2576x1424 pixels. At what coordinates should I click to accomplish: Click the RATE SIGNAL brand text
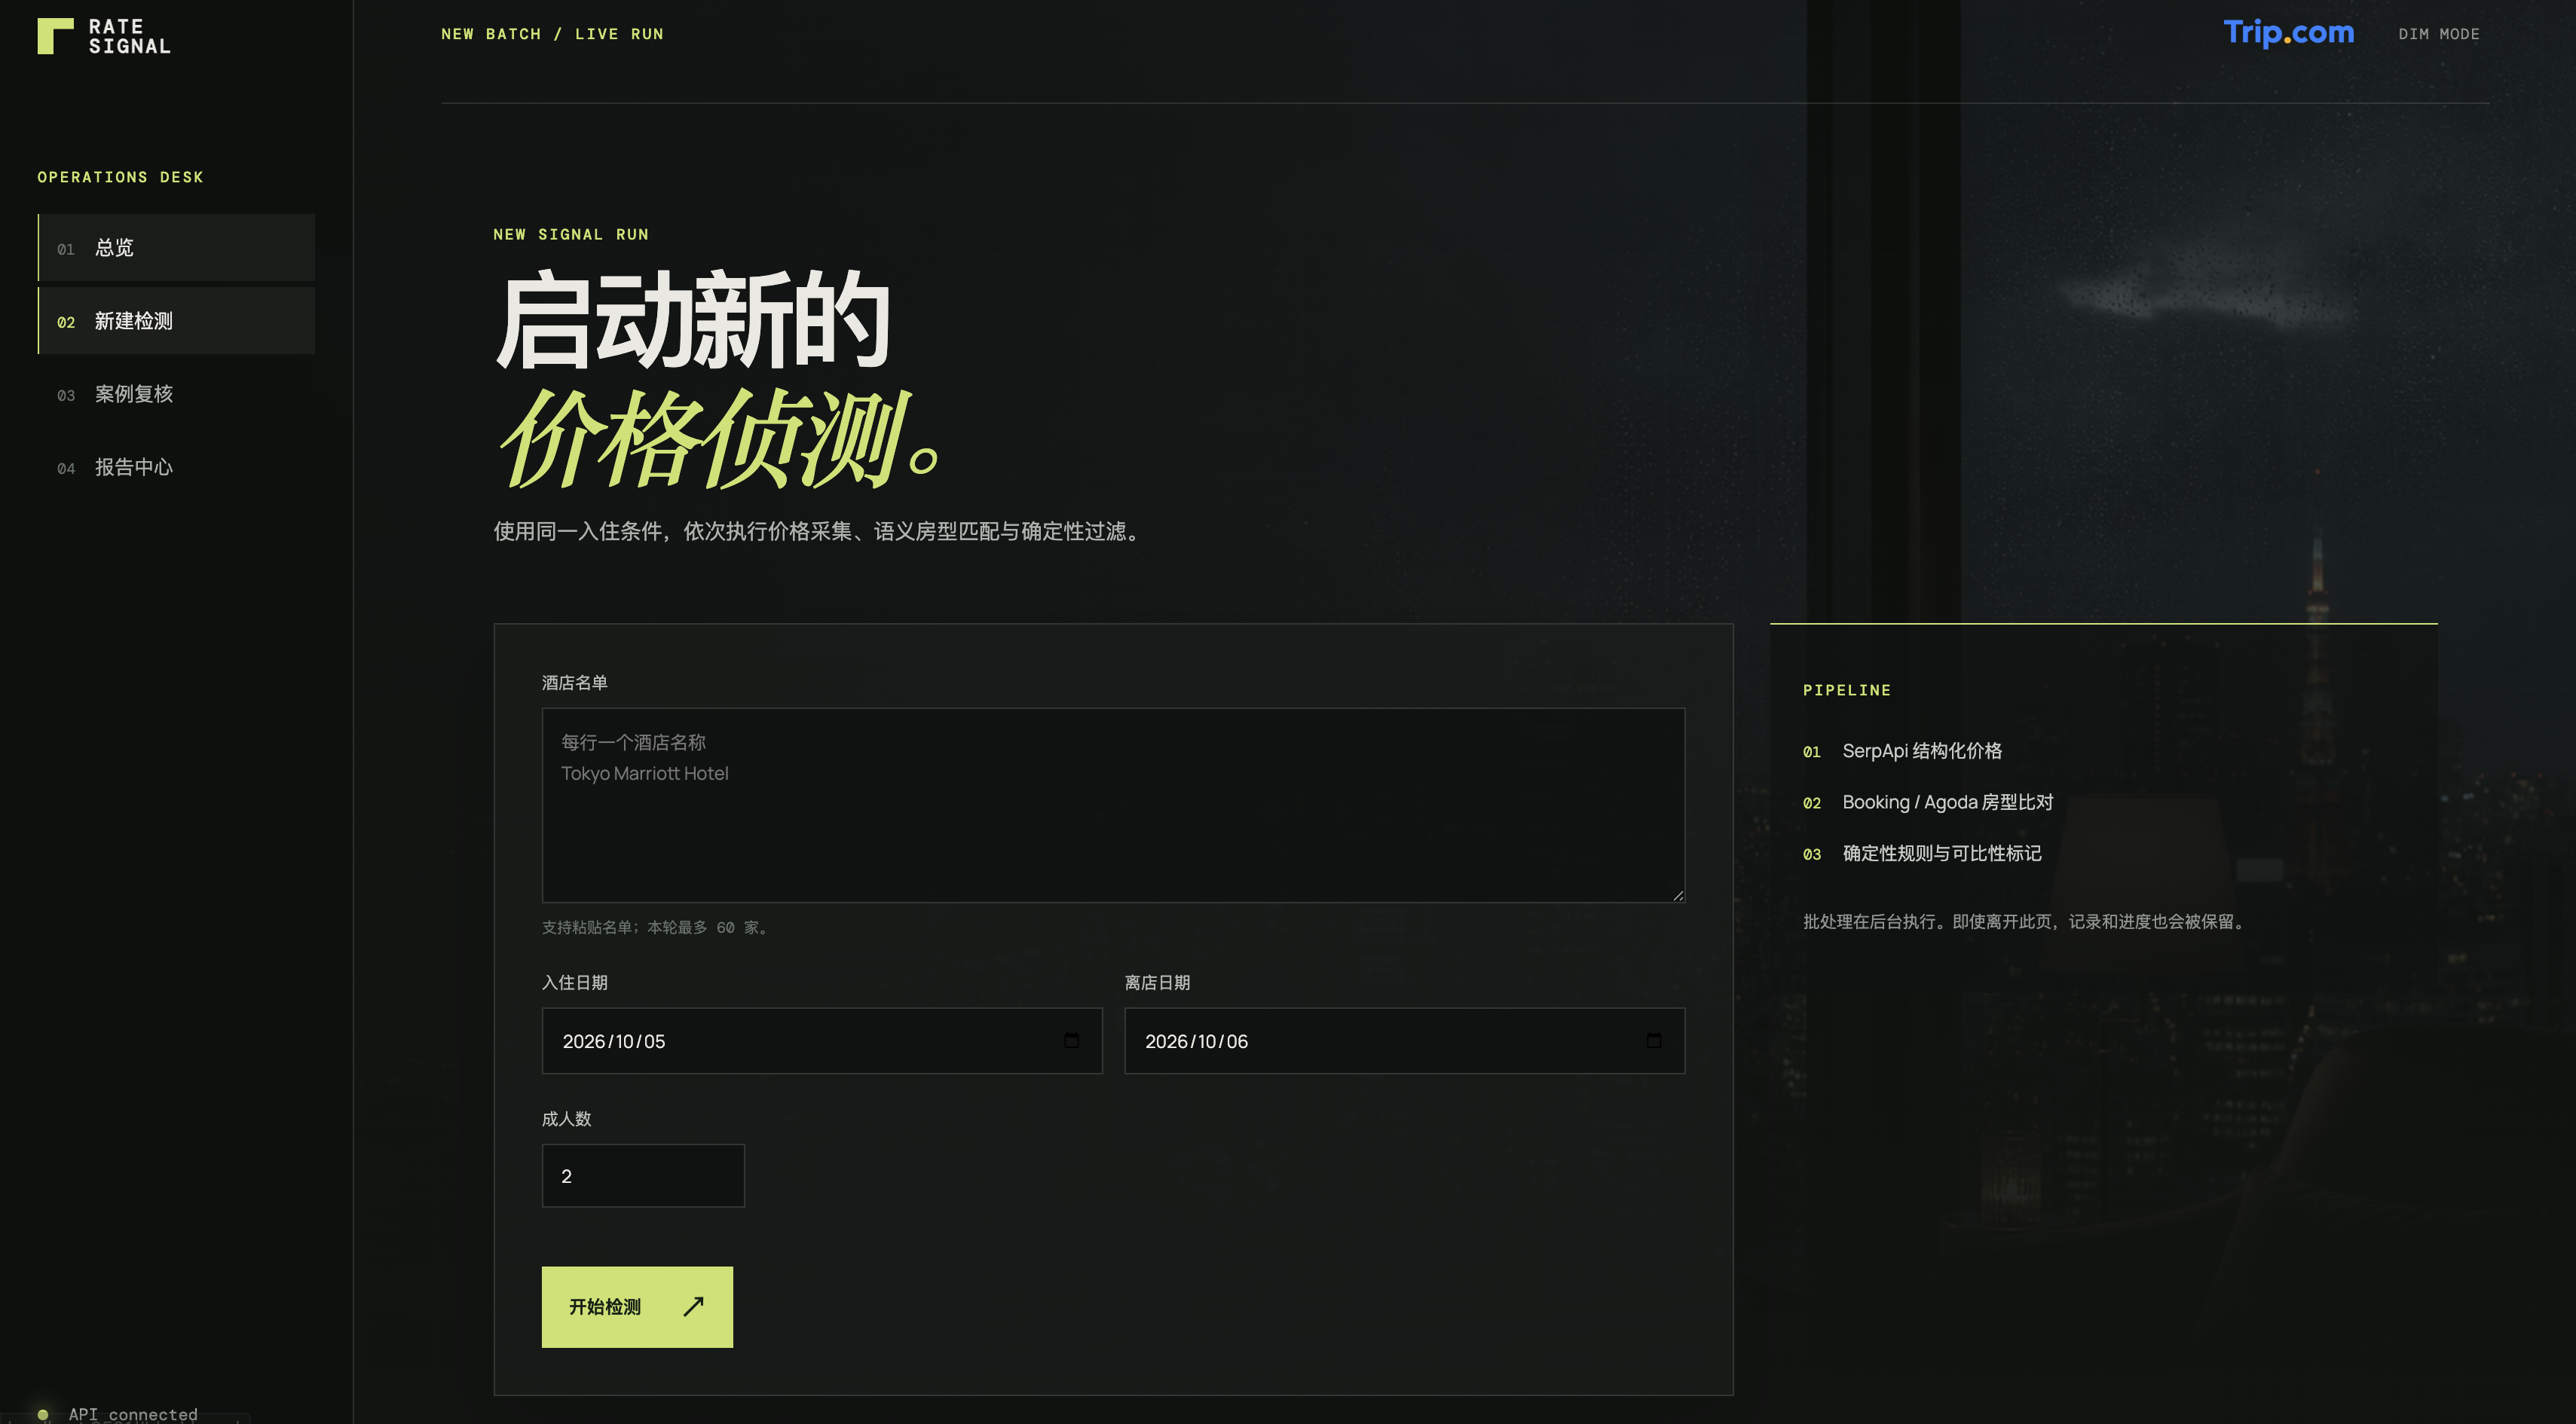tap(129, 36)
